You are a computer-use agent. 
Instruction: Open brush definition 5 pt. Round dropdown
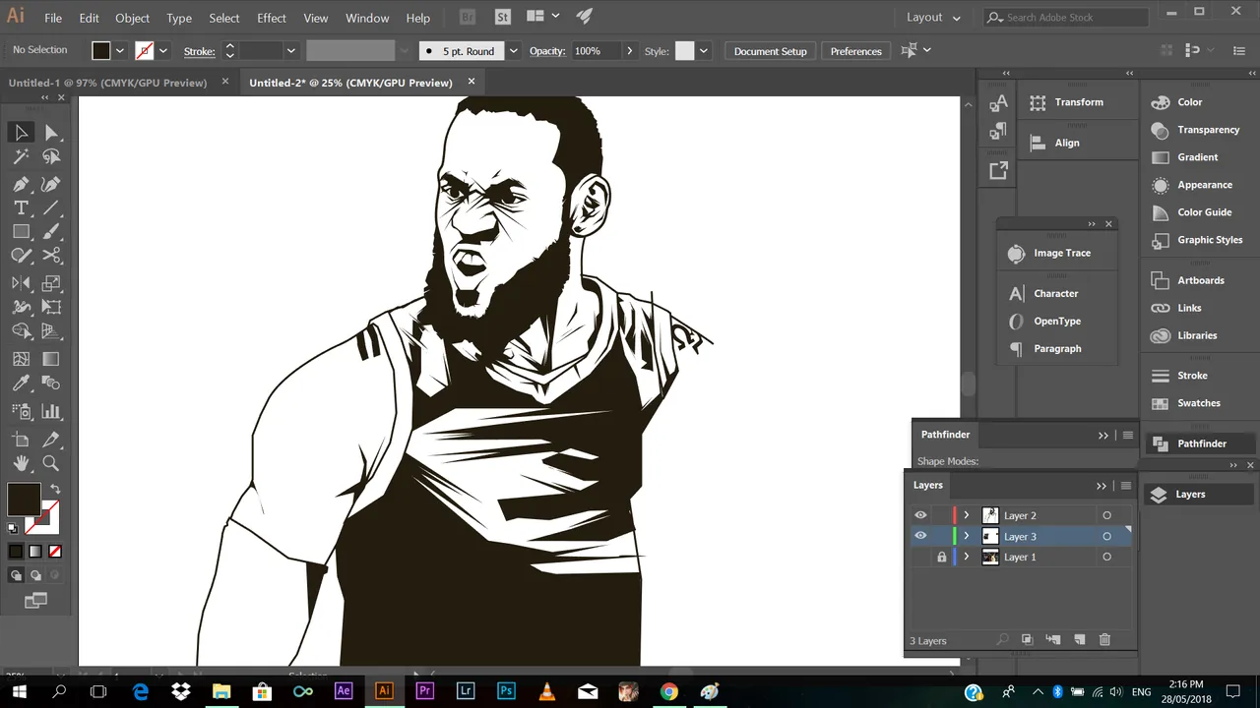click(x=513, y=50)
